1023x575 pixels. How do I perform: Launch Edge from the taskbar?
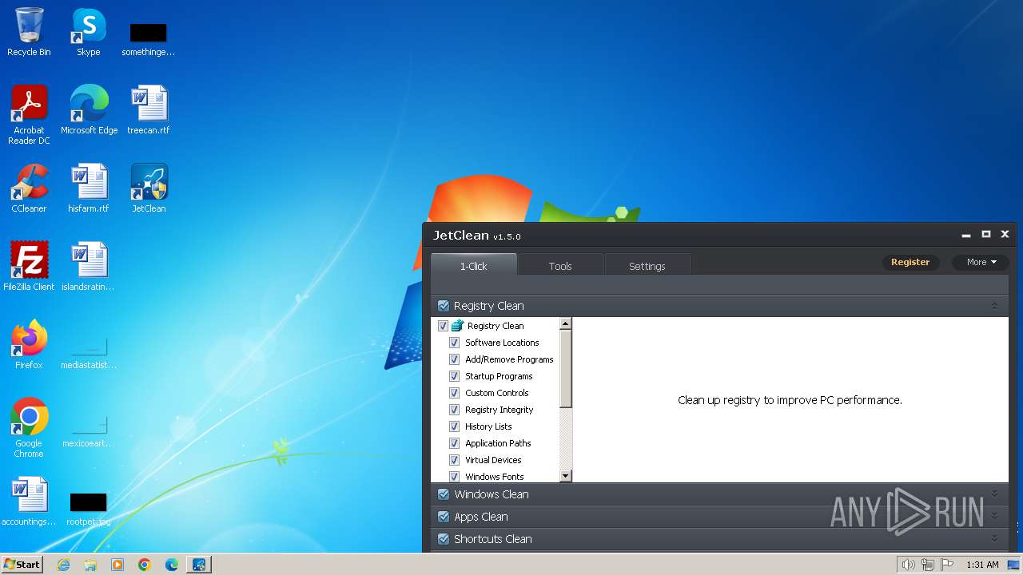(172, 565)
